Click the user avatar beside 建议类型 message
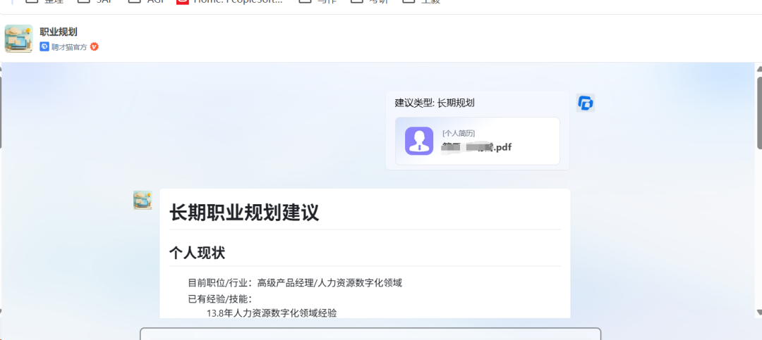This screenshot has width=762, height=340. point(586,103)
